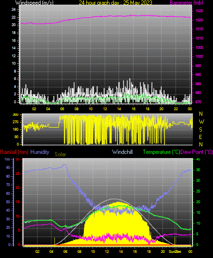Click the 18 hour label under bottom graph

[149, 251]
